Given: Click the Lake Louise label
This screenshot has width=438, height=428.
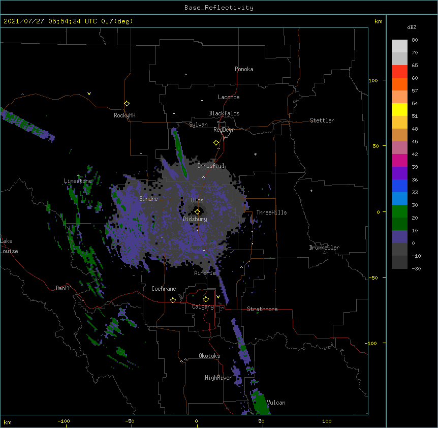Looking at the screenshot, I should (x=9, y=246).
